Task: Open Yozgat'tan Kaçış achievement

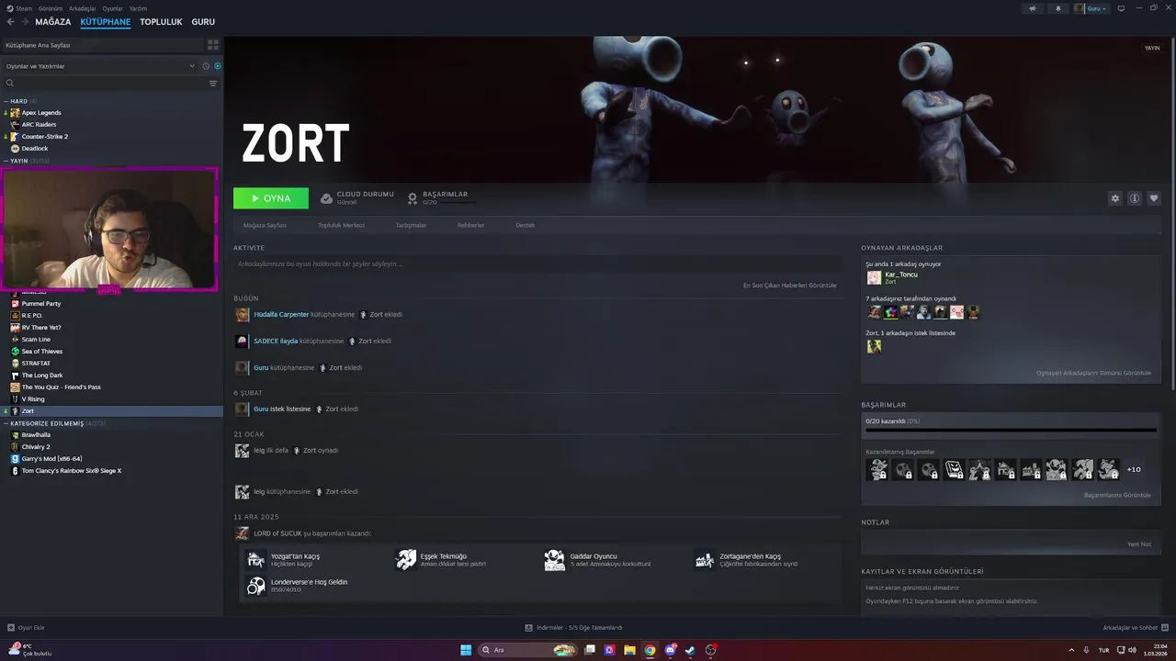Action: pyautogui.click(x=285, y=560)
